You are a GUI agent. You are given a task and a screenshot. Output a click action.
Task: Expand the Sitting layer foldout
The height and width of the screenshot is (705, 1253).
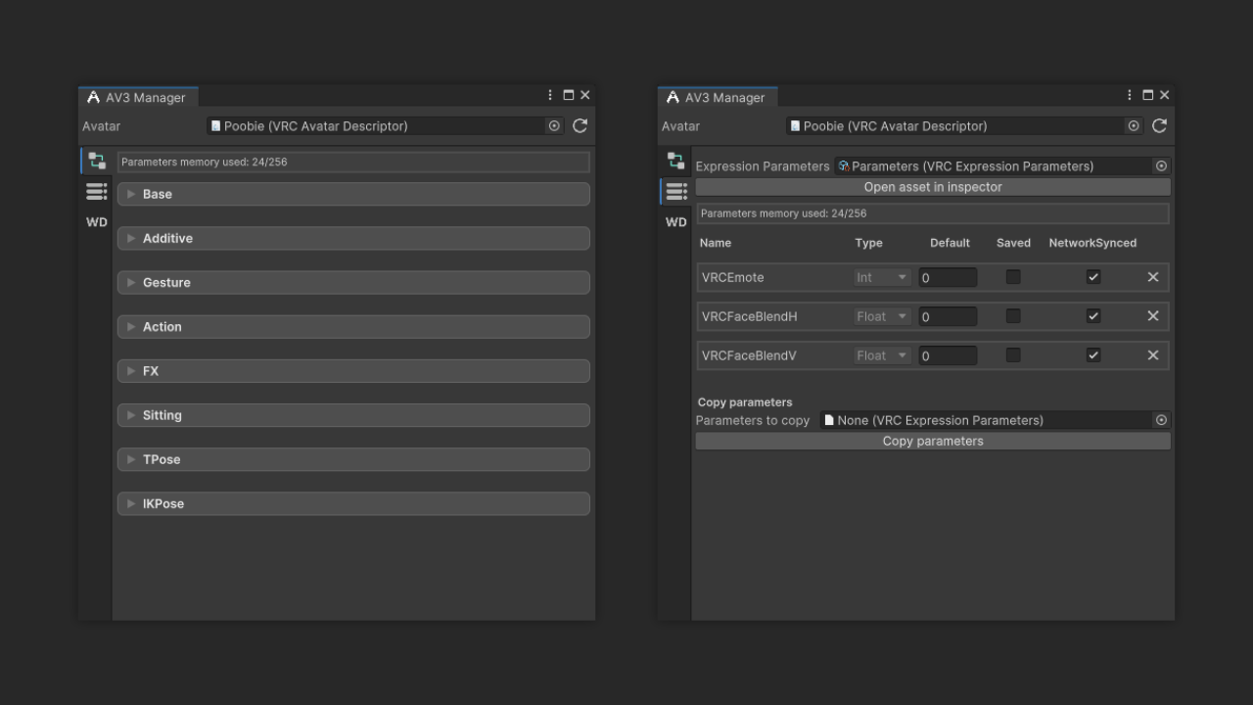point(353,415)
